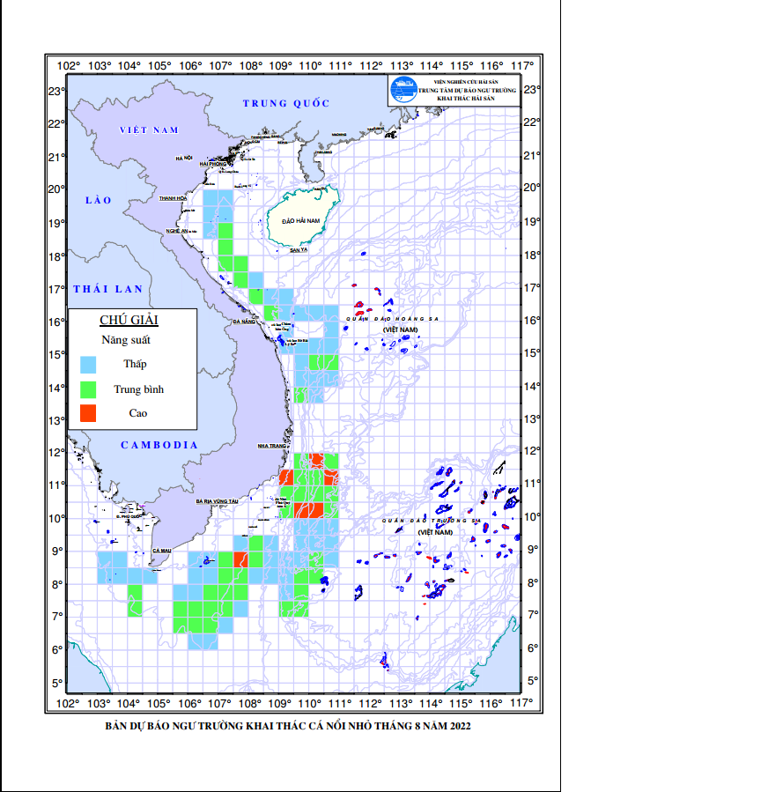761x792 pixels.
Task: Click (VIỆT NAM) beneath the Trường Sa label
Action: coord(435,532)
